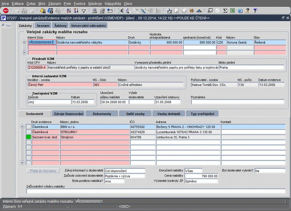Open the filter funnel tool
This screenshot has width=291, height=211.
click(x=84, y=11)
